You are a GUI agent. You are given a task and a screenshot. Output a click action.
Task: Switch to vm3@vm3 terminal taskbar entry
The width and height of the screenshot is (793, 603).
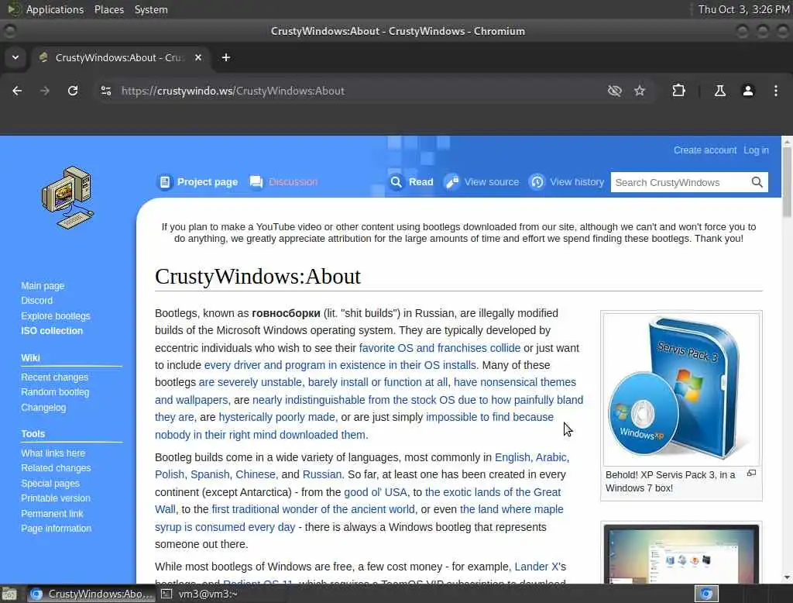click(x=201, y=594)
